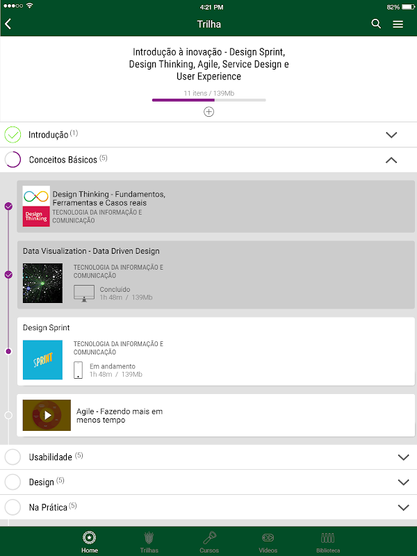Expand the Introdução section chevron
Viewport: 417px width, 556px height.
pyautogui.click(x=391, y=135)
